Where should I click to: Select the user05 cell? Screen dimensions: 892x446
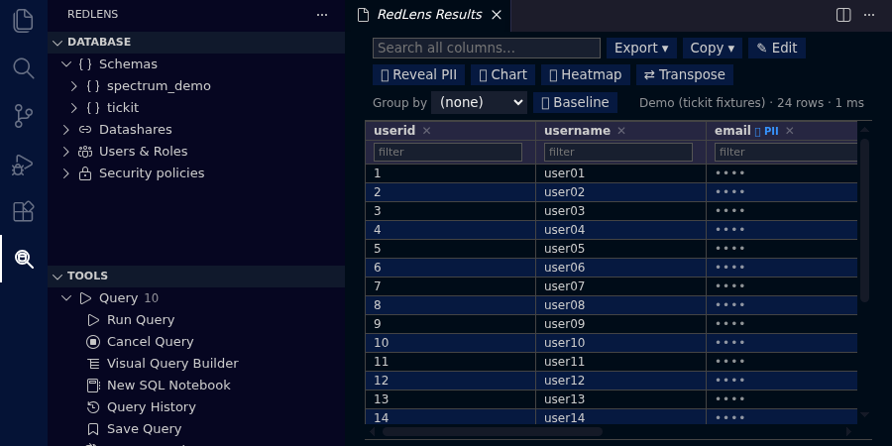click(x=620, y=249)
